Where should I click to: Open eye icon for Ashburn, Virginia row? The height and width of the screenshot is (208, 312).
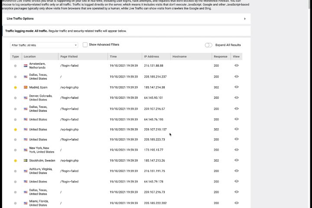237,171
